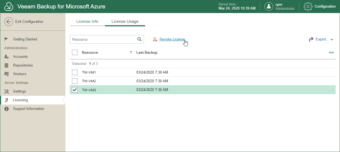
Task: Click the 'Selected: 1 of 3' status text
Action: pos(85,64)
